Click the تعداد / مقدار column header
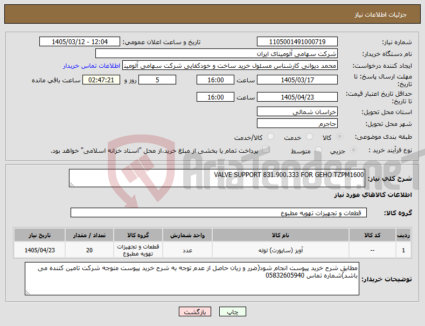The width and height of the screenshot is (425, 326). (x=89, y=235)
